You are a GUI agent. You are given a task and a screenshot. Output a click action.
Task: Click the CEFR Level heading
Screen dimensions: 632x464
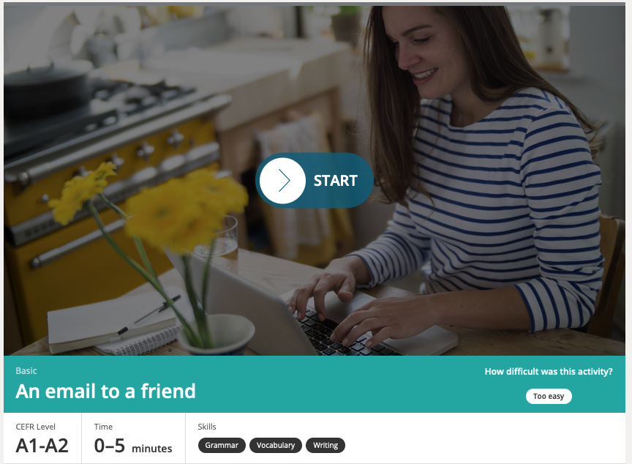point(35,427)
